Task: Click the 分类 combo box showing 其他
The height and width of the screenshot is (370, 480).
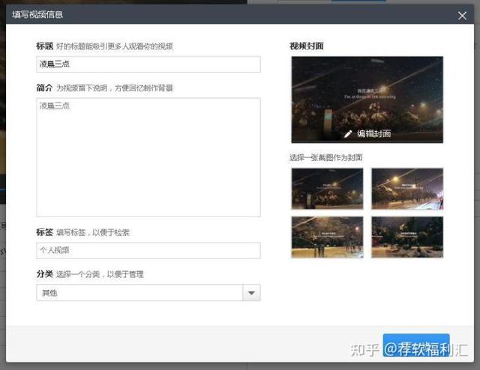Action: tap(148, 293)
